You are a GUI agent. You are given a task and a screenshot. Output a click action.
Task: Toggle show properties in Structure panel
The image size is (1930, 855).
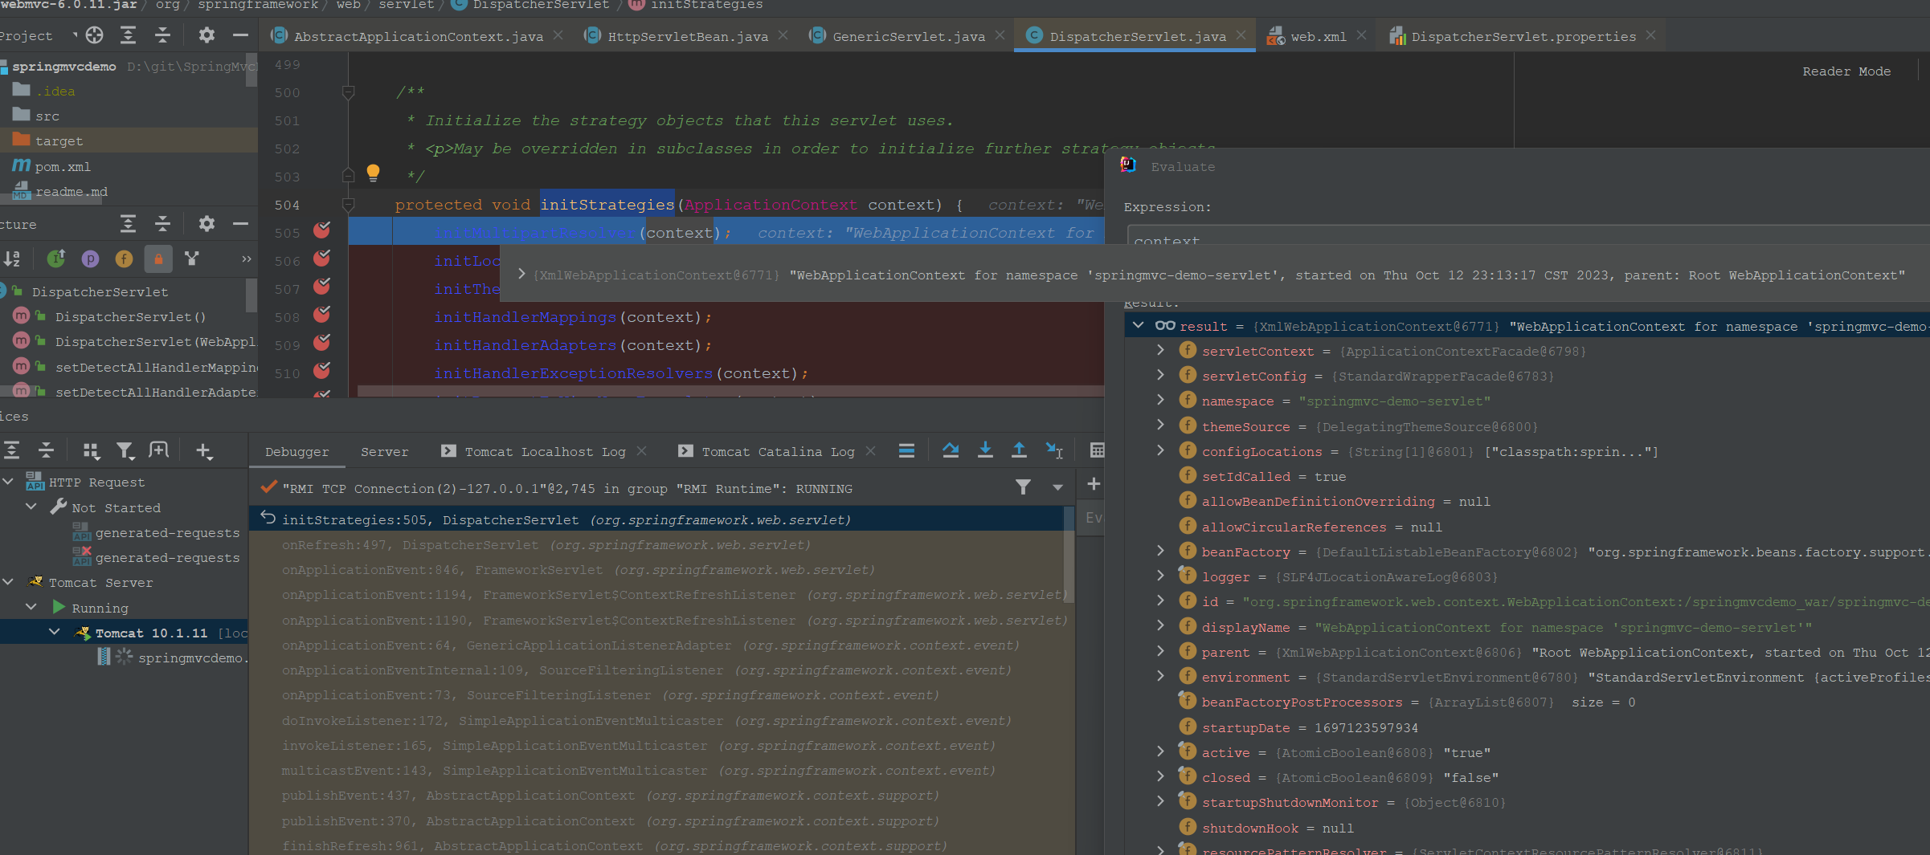click(90, 259)
